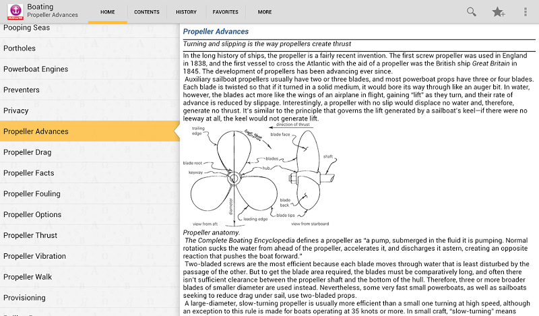Open the Propeller Vibration article
The height and width of the screenshot is (316, 539).
pos(90,256)
